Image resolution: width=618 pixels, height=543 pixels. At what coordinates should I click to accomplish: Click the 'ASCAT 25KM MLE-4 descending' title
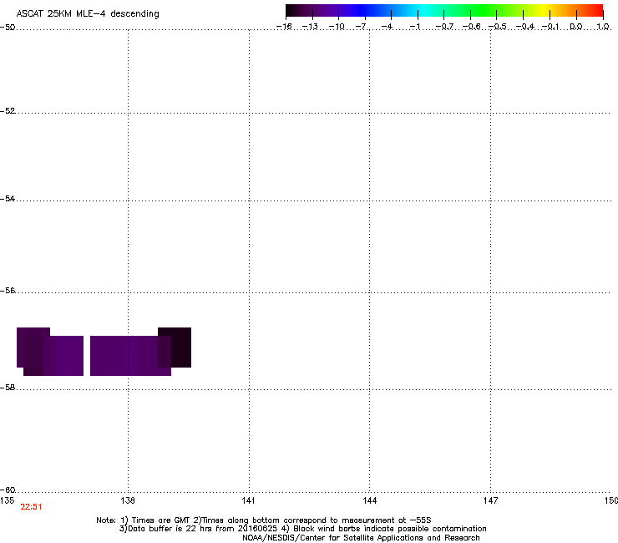[88, 14]
